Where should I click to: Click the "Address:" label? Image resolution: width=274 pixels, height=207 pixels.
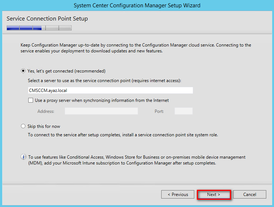[46, 111]
